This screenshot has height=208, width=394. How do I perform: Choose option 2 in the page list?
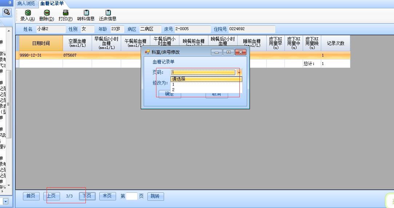point(206,89)
